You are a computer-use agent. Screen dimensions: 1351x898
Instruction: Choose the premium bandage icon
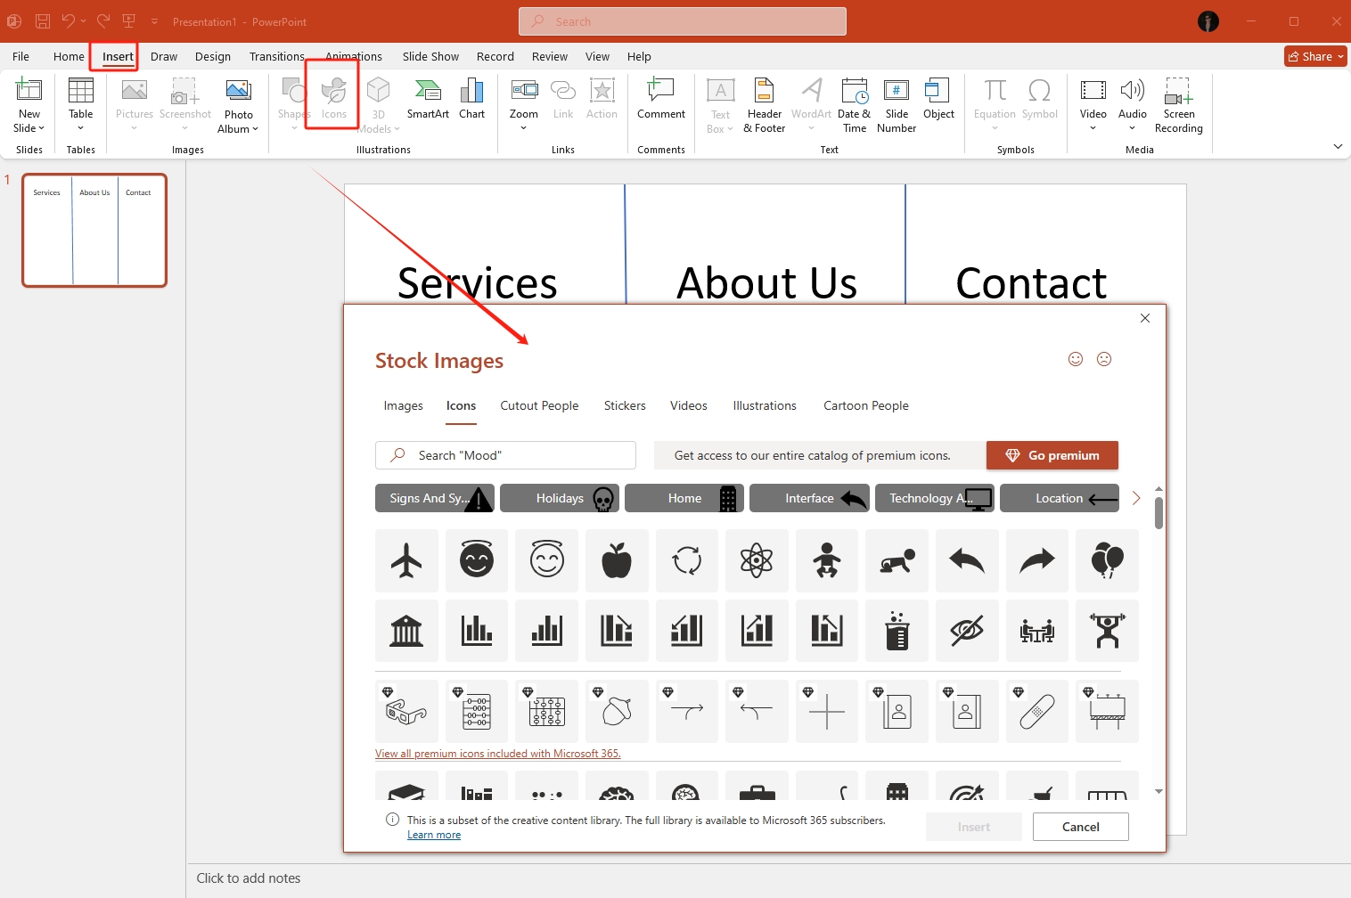[x=1037, y=711]
